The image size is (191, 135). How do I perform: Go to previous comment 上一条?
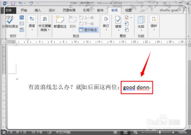pyautogui.click(x=86, y=18)
